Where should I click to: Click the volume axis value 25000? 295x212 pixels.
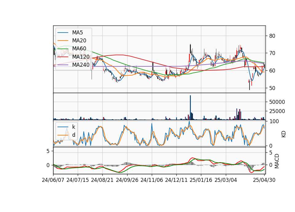[x=277, y=111]
